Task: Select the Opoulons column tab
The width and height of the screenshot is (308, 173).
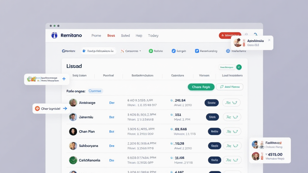Action: click(x=177, y=75)
